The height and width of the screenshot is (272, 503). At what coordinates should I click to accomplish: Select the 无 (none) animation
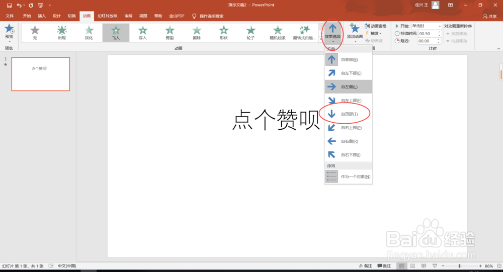pyautogui.click(x=35, y=32)
